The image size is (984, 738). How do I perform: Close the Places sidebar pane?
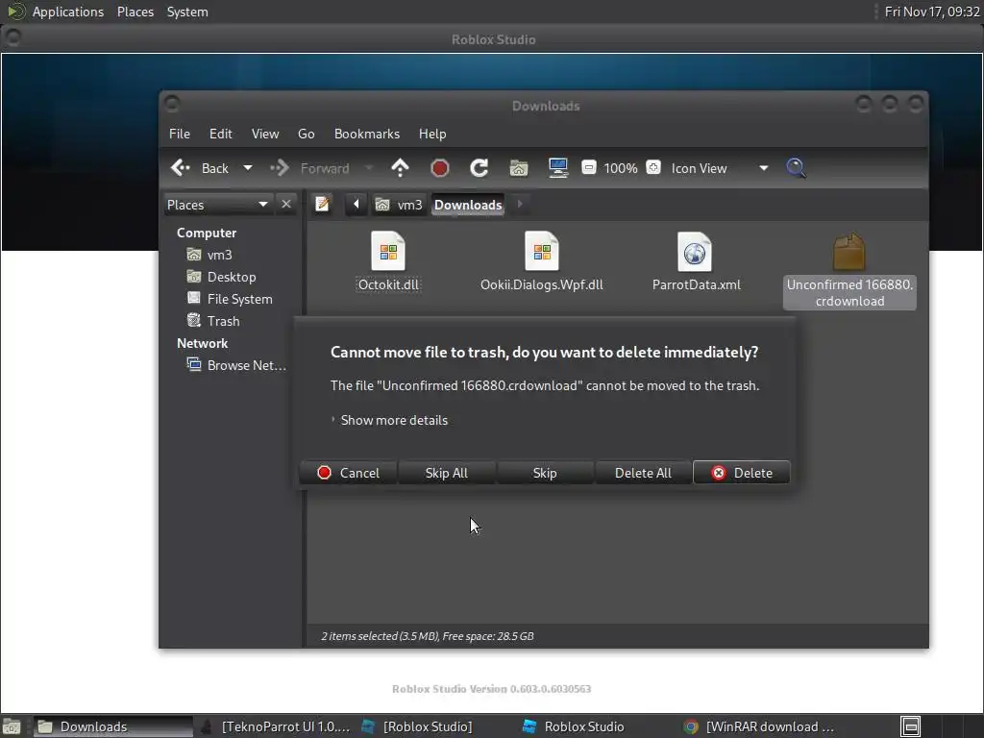coord(286,205)
